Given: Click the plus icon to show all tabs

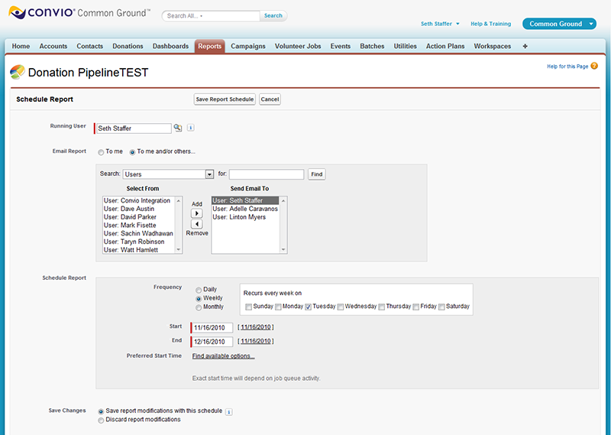Looking at the screenshot, I should (525, 47).
